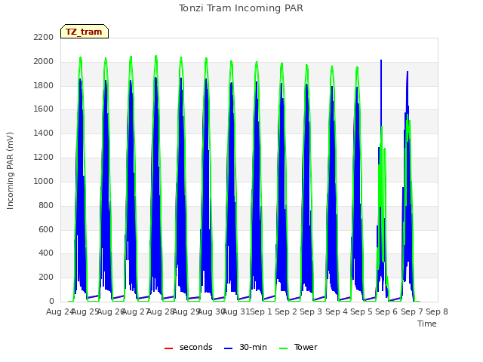483x362 pixels.
Task: Click the blue 30-min legend swatch
Action: [x=228, y=348]
